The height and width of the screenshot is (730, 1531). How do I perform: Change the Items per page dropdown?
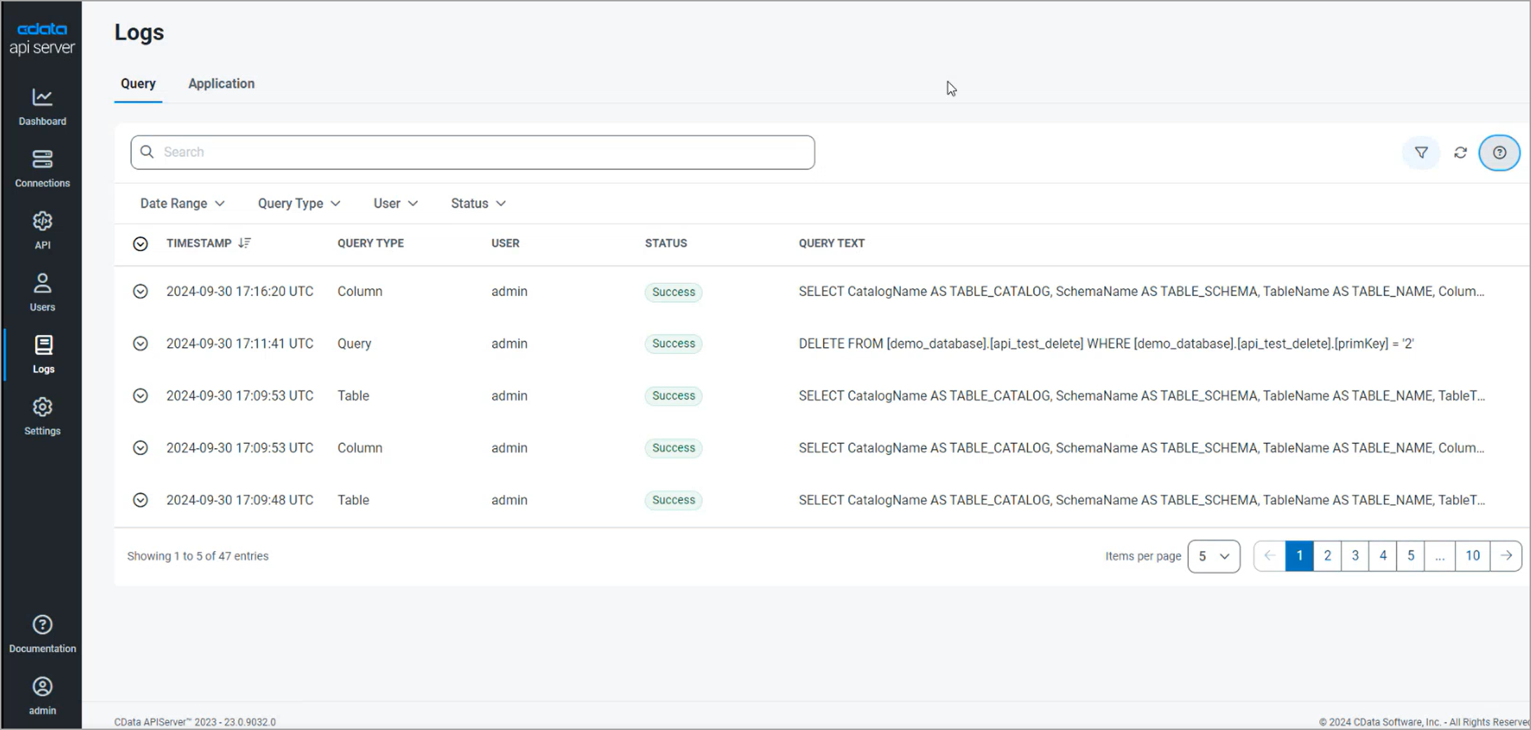[1213, 556]
